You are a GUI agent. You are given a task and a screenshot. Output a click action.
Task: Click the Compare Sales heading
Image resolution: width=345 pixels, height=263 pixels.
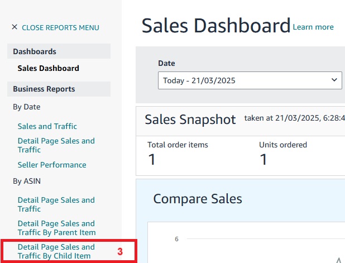point(198,199)
